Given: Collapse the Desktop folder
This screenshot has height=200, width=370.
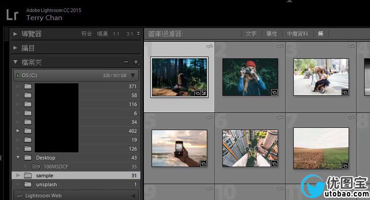Looking at the screenshot, I should (x=18, y=158).
